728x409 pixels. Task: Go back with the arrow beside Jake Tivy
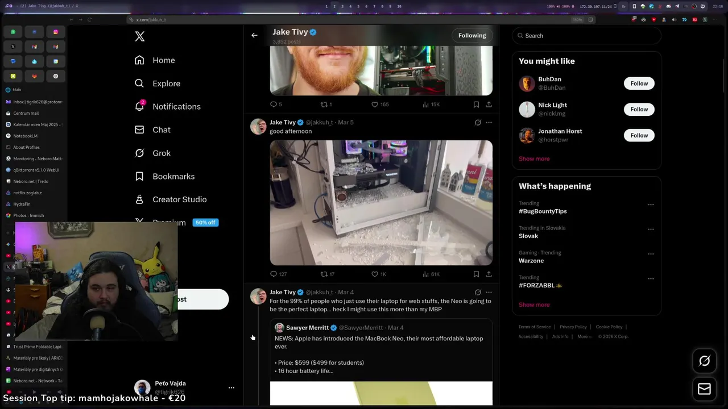point(254,35)
